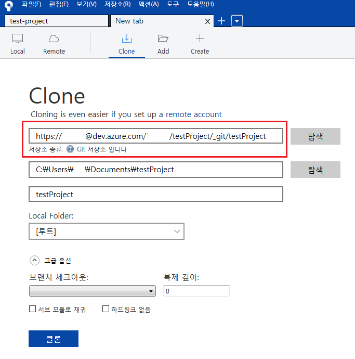Screen dimensions: 355x359
Task: Click the testProject name input field
Action: 156,194
